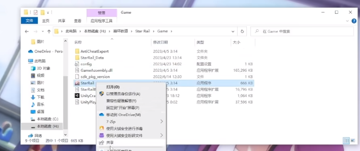Open OneDrive - Personal in sidebar
Viewport: 360px width, 151px height.
(45, 52)
